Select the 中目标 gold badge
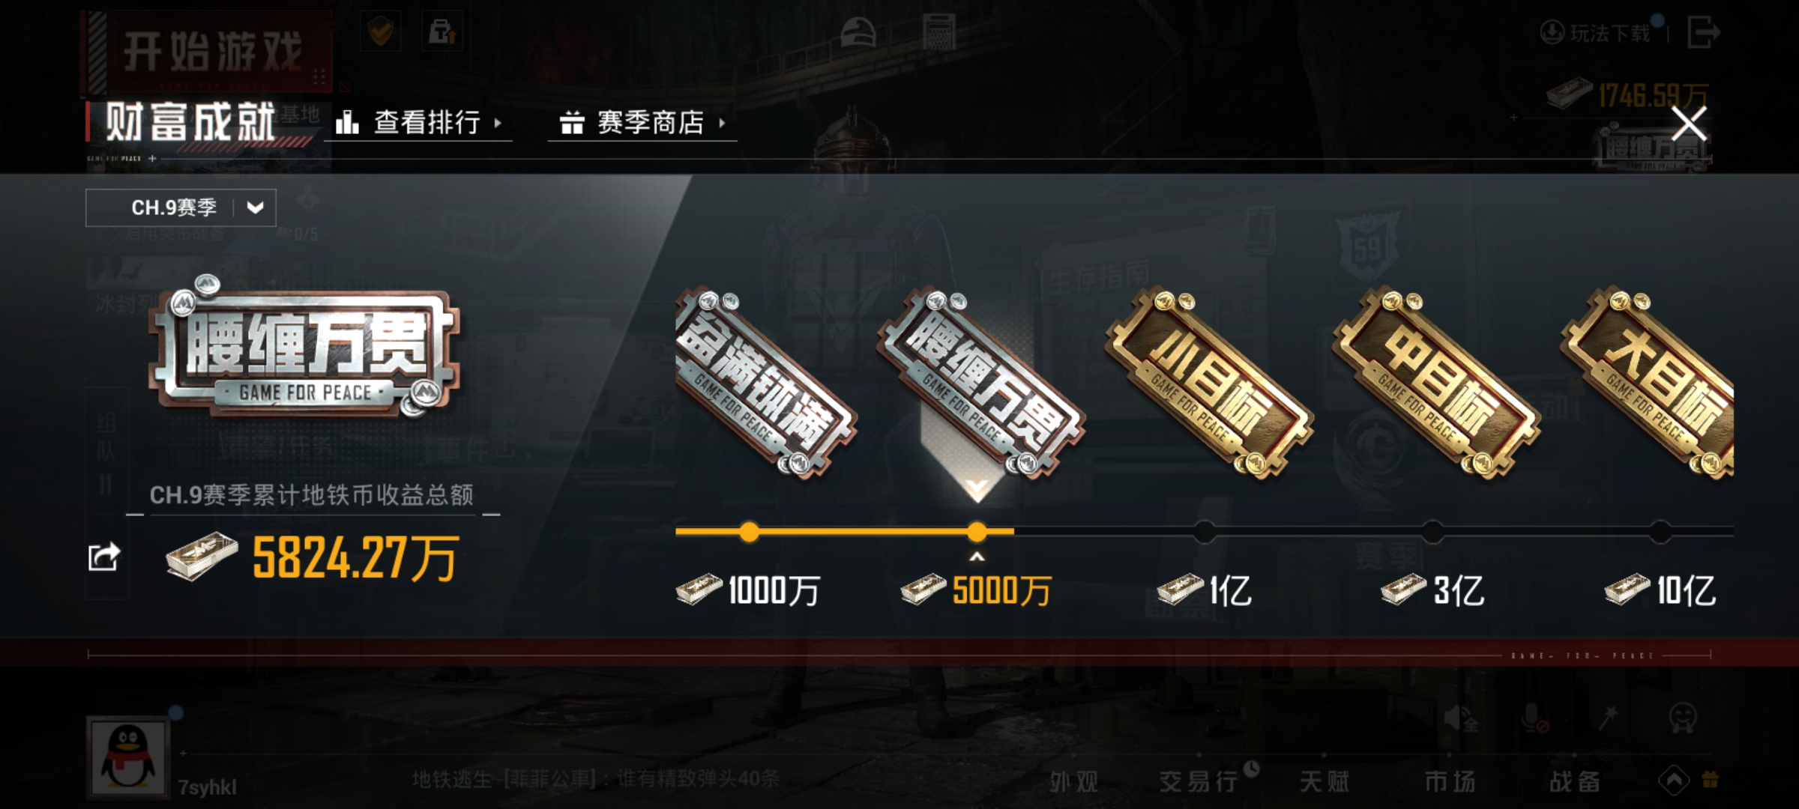The image size is (1799, 809). 1436,382
